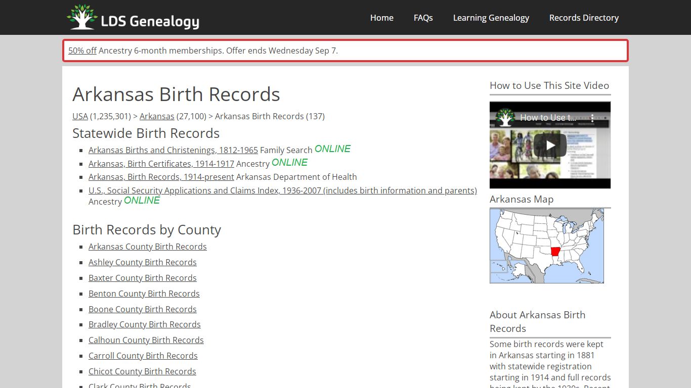Screen dimensions: 691x388
Task: Click the Birth Records by County heading
Action: point(147,230)
